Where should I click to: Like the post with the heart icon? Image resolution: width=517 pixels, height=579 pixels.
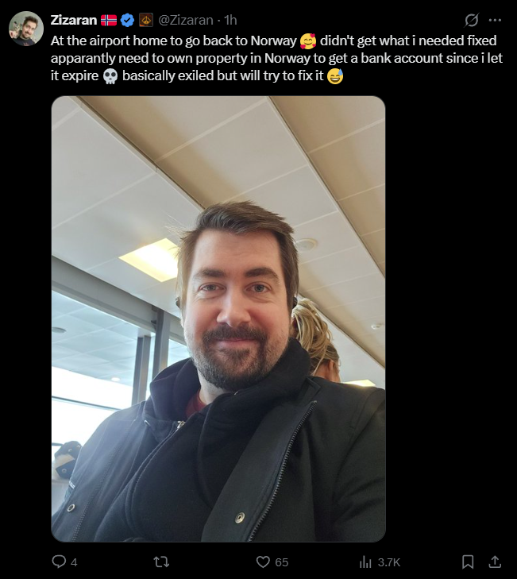pyautogui.click(x=263, y=562)
